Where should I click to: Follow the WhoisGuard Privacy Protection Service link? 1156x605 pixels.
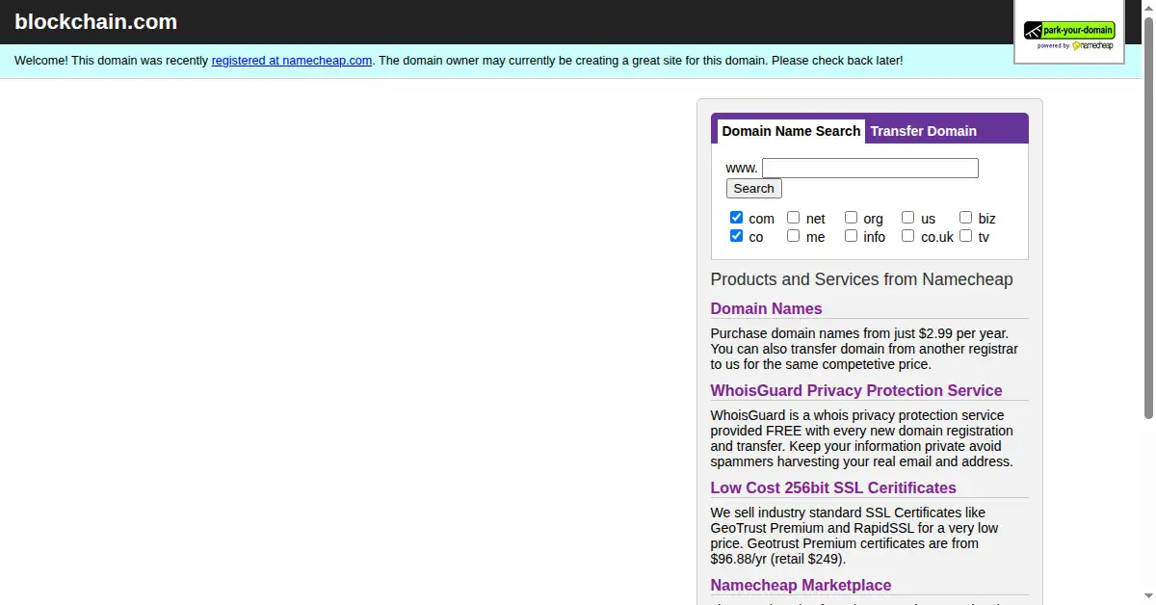tap(856, 391)
